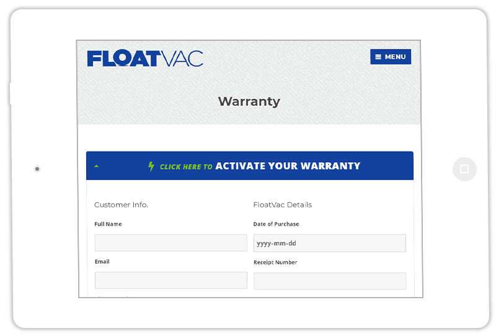Image resolution: width=496 pixels, height=336 pixels.
Task: Collapse the warranty panel using the caret arrow
Action: click(x=97, y=166)
